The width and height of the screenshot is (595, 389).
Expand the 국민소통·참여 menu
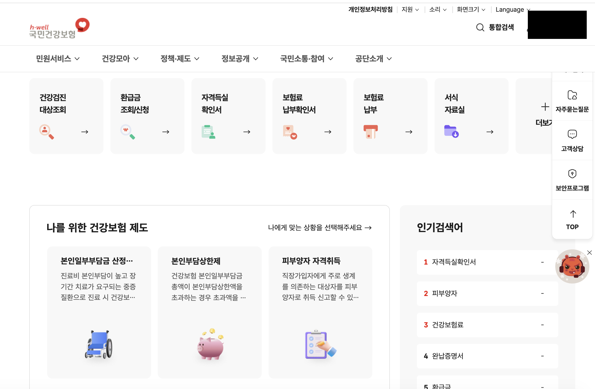[x=307, y=59]
